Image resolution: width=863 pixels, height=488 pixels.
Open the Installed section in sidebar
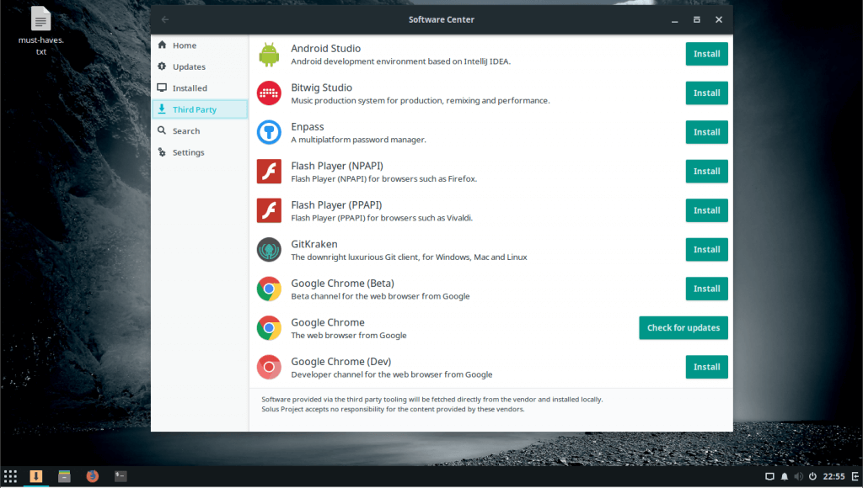point(190,88)
